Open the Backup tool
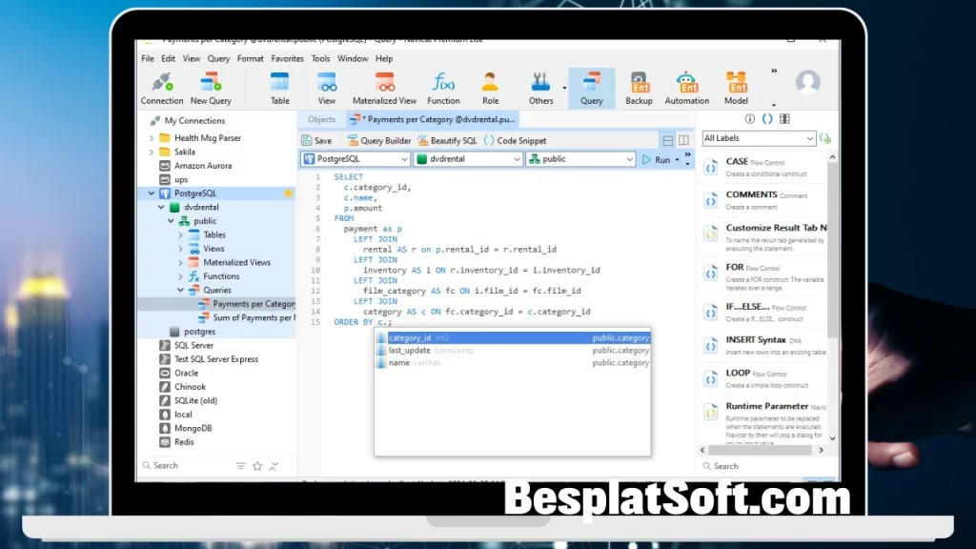976x549 pixels. click(x=639, y=87)
